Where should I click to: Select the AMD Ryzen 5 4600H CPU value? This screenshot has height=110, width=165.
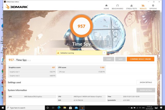click(x=88, y=97)
